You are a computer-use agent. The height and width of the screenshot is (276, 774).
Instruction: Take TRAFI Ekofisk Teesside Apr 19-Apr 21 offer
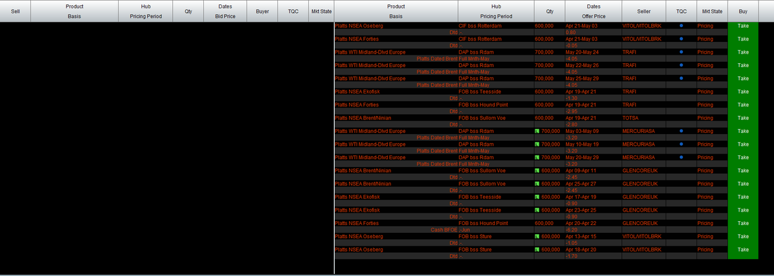(743, 92)
